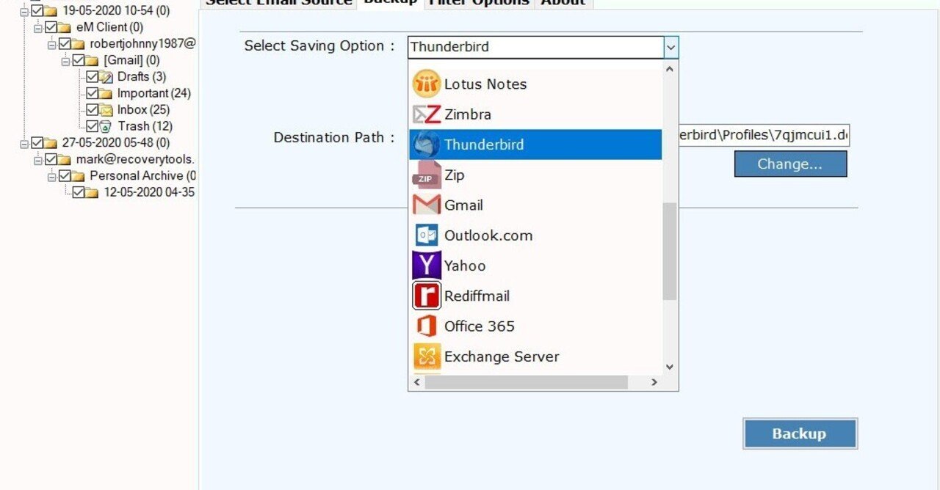
Task: Select the Lotus Notes saving icon
Action: [x=426, y=84]
